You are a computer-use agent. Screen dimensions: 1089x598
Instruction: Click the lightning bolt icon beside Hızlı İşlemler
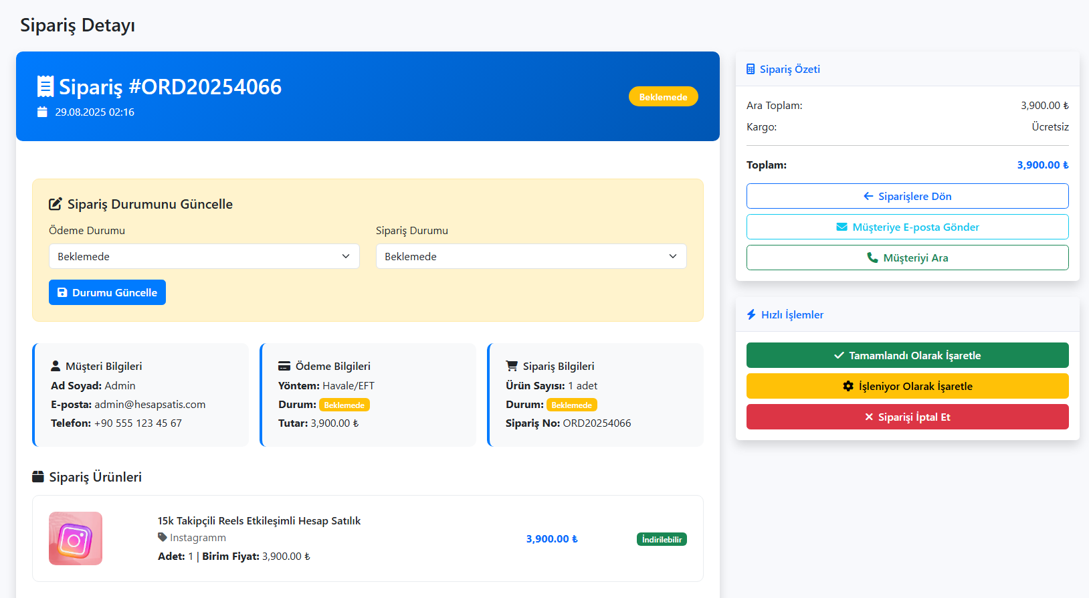point(751,314)
